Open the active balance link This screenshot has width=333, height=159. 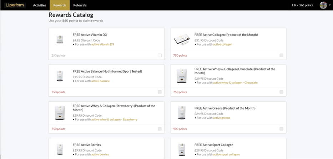click(x=100, y=81)
